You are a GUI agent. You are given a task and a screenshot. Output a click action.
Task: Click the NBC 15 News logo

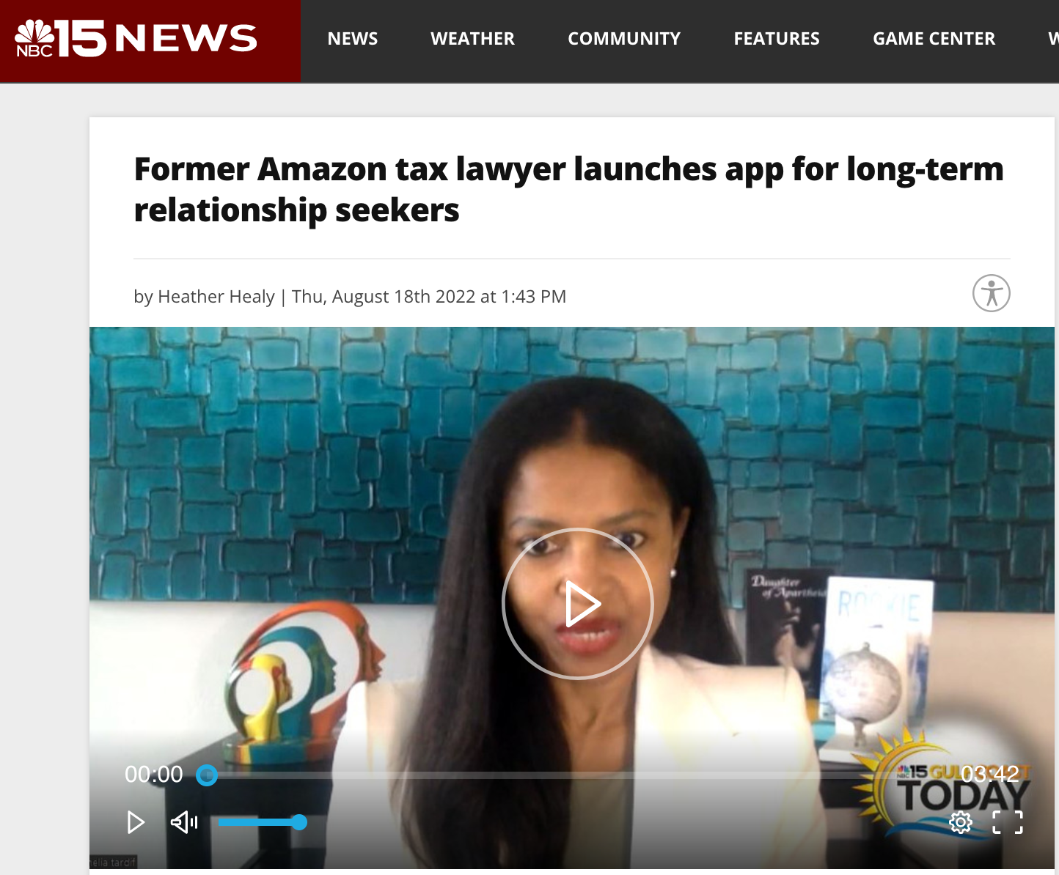tap(136, 38)
